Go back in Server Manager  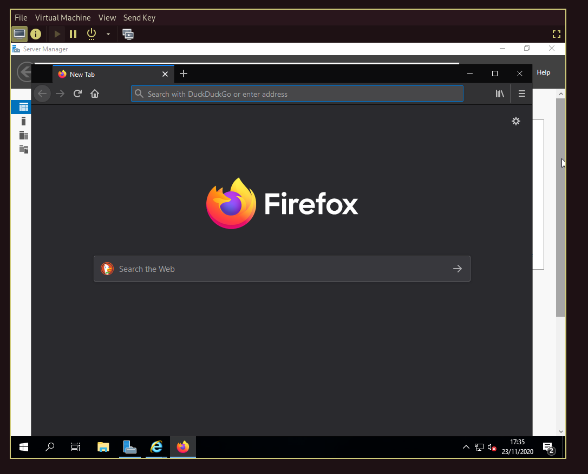pos(24,72)
